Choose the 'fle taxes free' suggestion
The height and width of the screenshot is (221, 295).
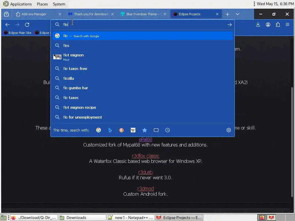click(x=143, y=68)
